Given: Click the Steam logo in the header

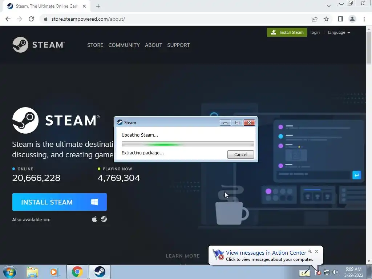Looking at the screenshot, I should point(39,45).
